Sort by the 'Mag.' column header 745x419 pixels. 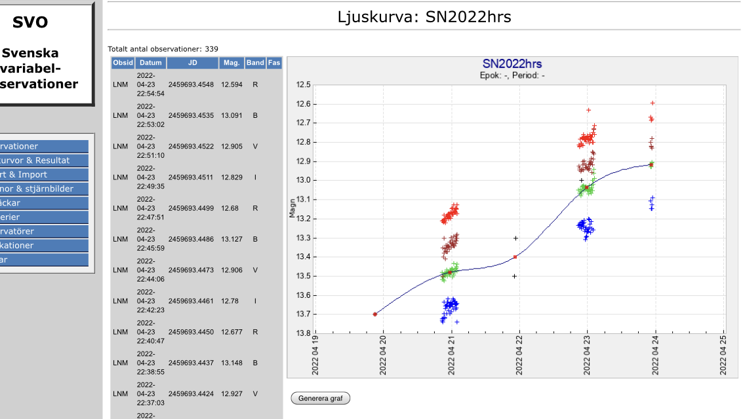[x=232, y=63]
